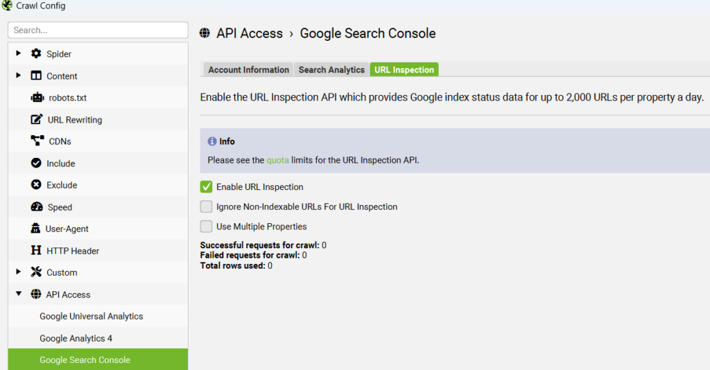The height and width of the screenshot is (370, 710).
Task: Open the quota limits link
Action: [277, 160]
